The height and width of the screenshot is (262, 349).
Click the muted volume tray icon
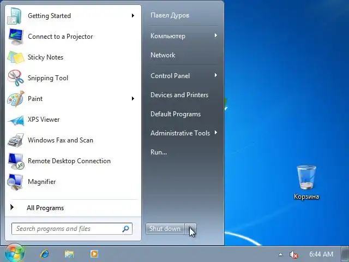pyautogui.click(x=293, y=254)
